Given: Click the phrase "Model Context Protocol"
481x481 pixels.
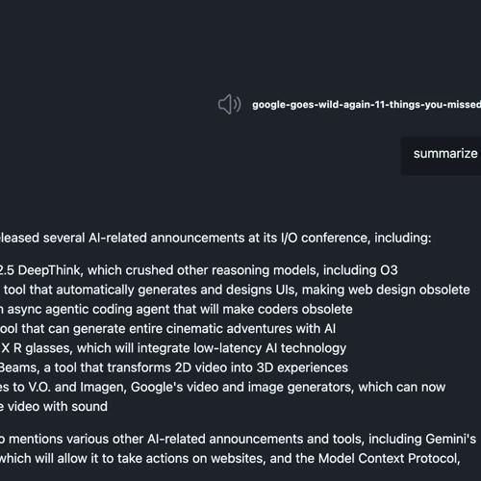Looking at the screenshot, I should (389, 459).
